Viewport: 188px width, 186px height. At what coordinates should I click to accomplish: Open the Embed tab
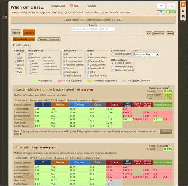coord(170,33)
